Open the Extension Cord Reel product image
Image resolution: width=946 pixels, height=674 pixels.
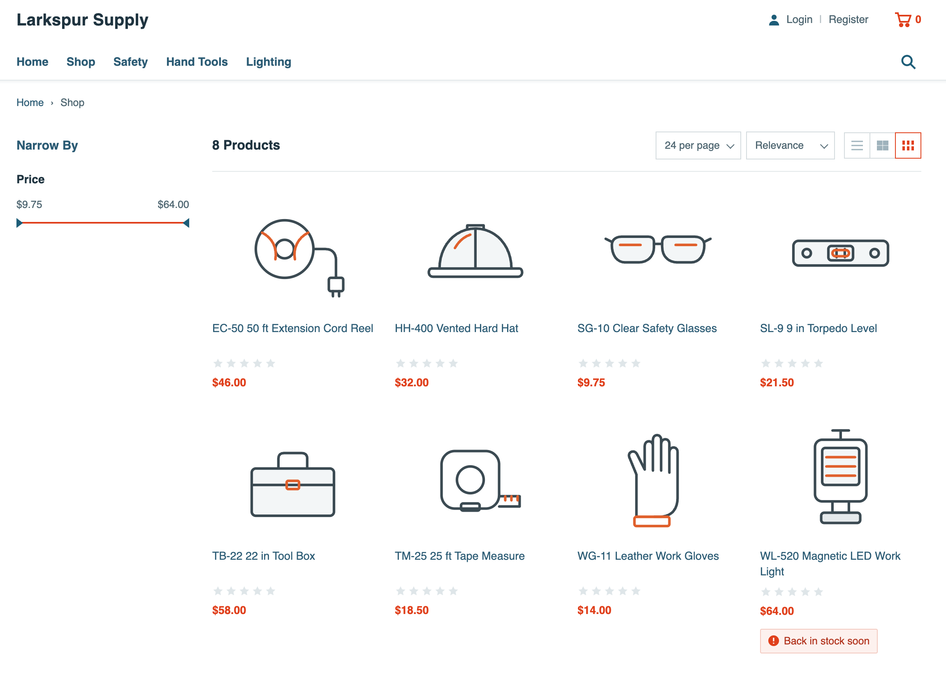[299, 258]
